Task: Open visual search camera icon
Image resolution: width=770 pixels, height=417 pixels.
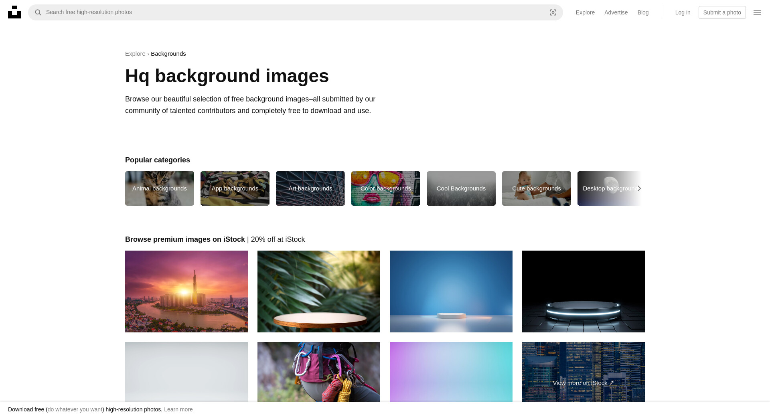Action: 553,12
